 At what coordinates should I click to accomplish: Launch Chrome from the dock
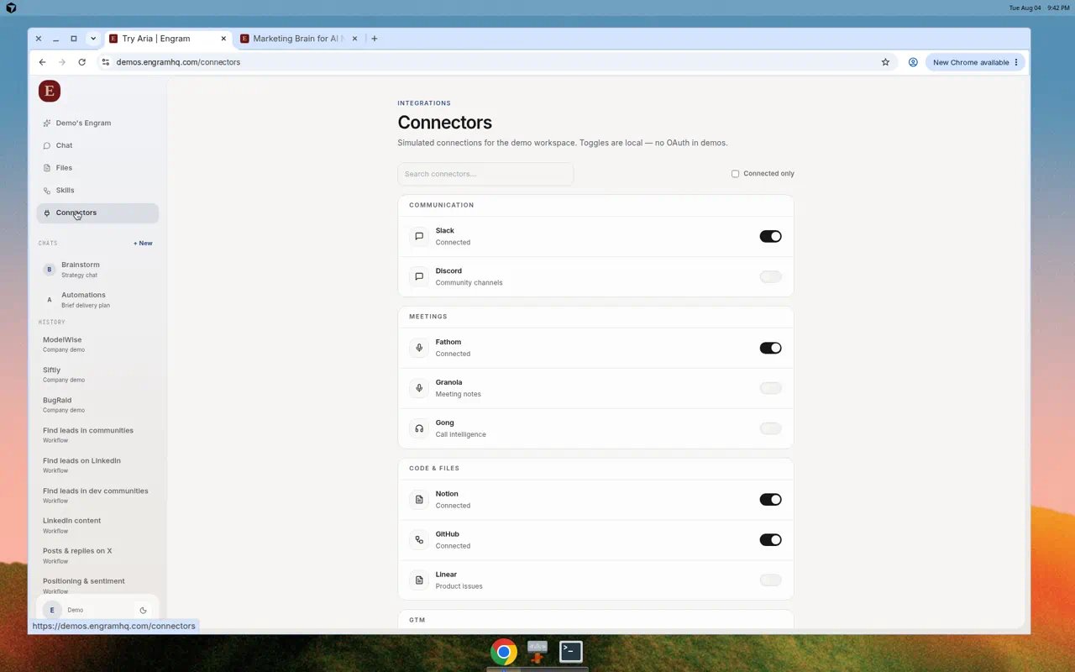click(x=504, y=652)
